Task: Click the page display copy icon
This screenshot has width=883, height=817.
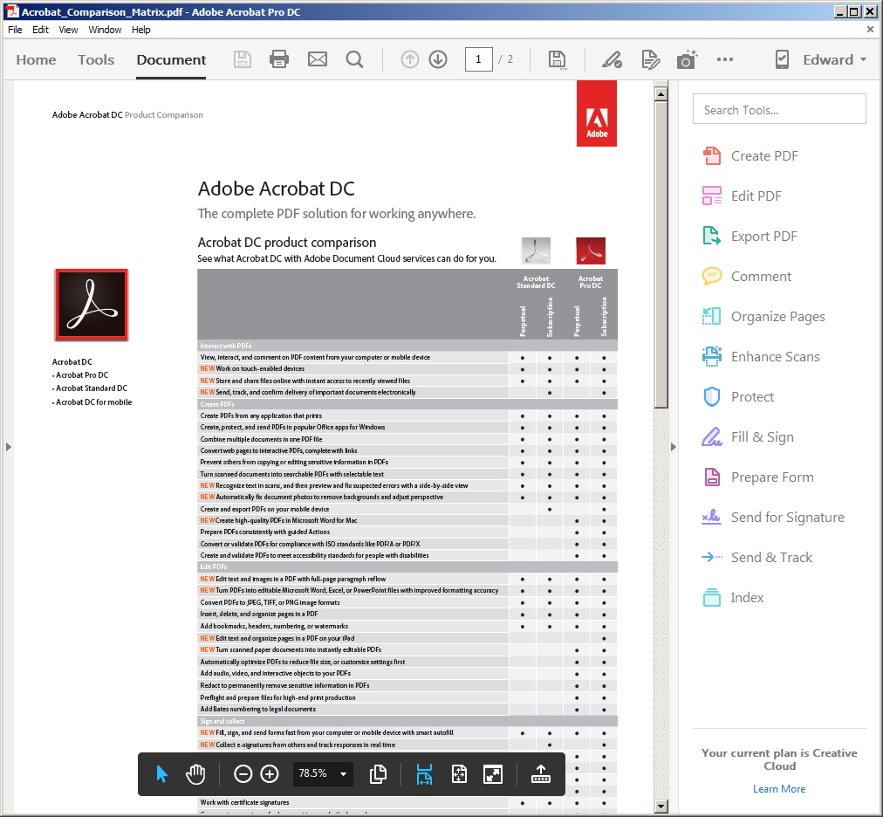Action: click(x=378, y=774)
